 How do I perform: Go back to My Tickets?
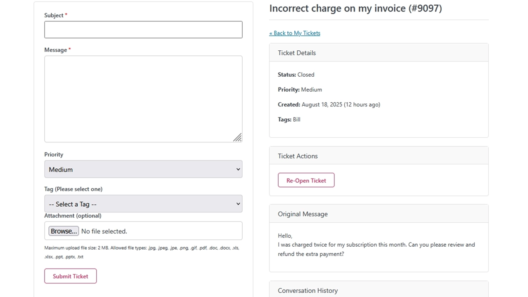tap(295, 33)
